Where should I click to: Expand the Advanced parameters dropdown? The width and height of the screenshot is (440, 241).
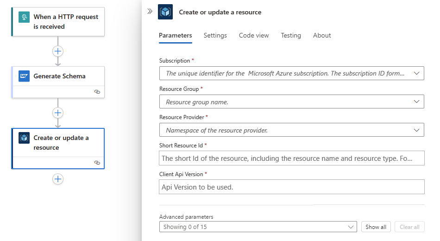pos(258,227)
